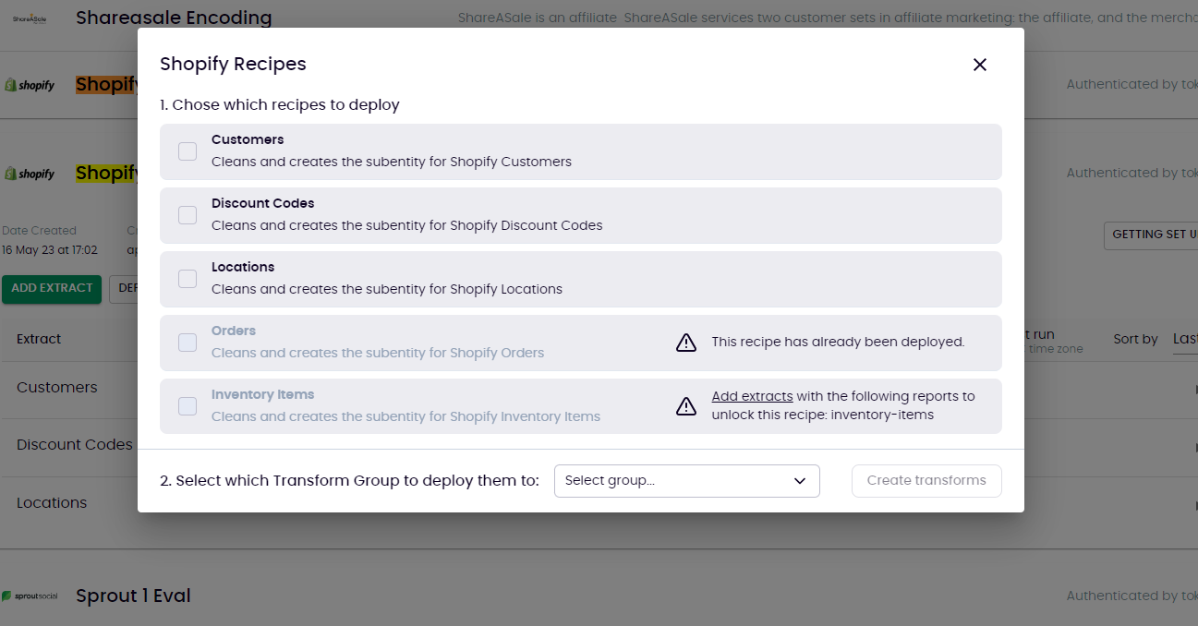This screenshot has height=626, width=1198.
Task: Click the Extract column header
Action: 39,339
